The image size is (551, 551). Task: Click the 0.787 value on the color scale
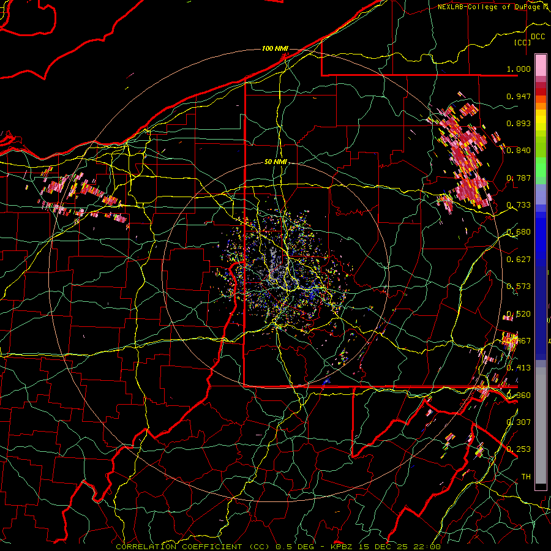(x=519, y=178)
